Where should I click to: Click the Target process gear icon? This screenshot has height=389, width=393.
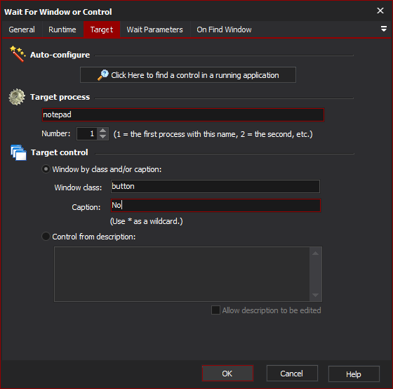point(17,97)
